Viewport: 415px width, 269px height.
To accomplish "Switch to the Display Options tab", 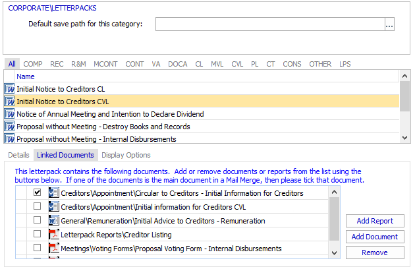I will [x=126, y=155].
